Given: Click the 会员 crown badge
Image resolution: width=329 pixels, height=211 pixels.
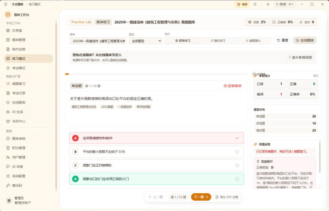Looking at the screenshot, I should tap(242, 4).
